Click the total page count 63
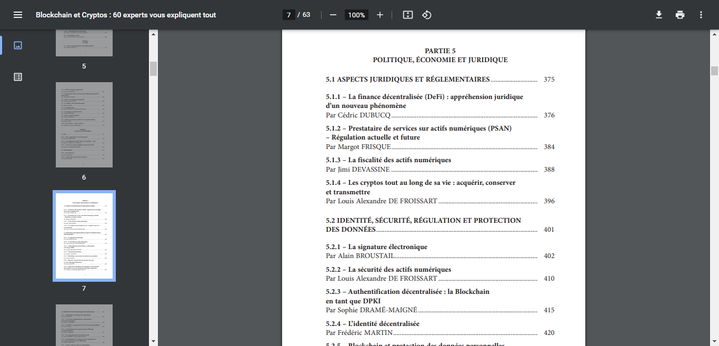Screen dimensions: 719x346 [x=306, y=15]
